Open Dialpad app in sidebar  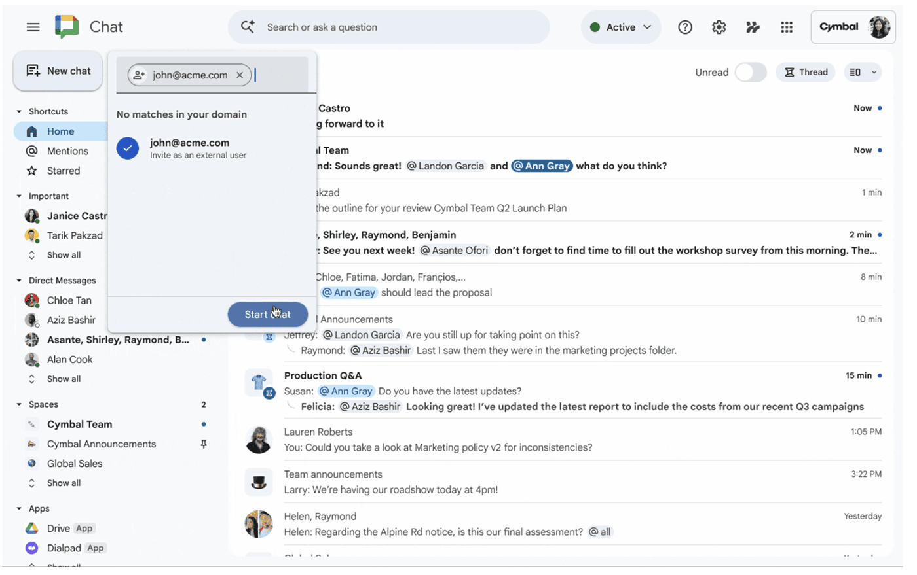pyautogui.click(x=64, y=548)
